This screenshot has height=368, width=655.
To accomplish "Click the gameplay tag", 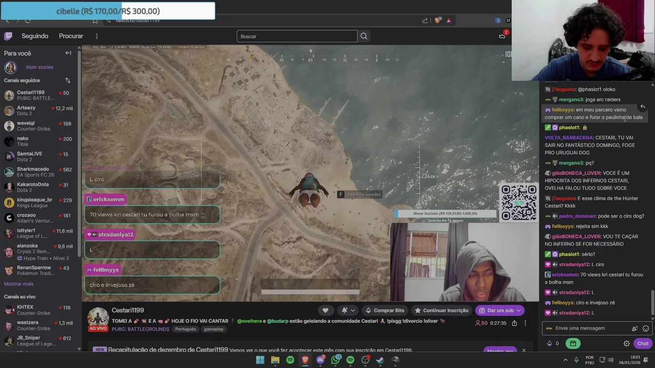I will (x=214, y=329).
